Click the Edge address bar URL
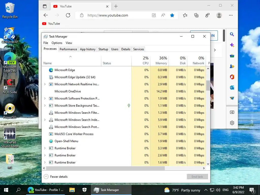Viewport: 260px width, 195px height. click(x=108, y=15)
